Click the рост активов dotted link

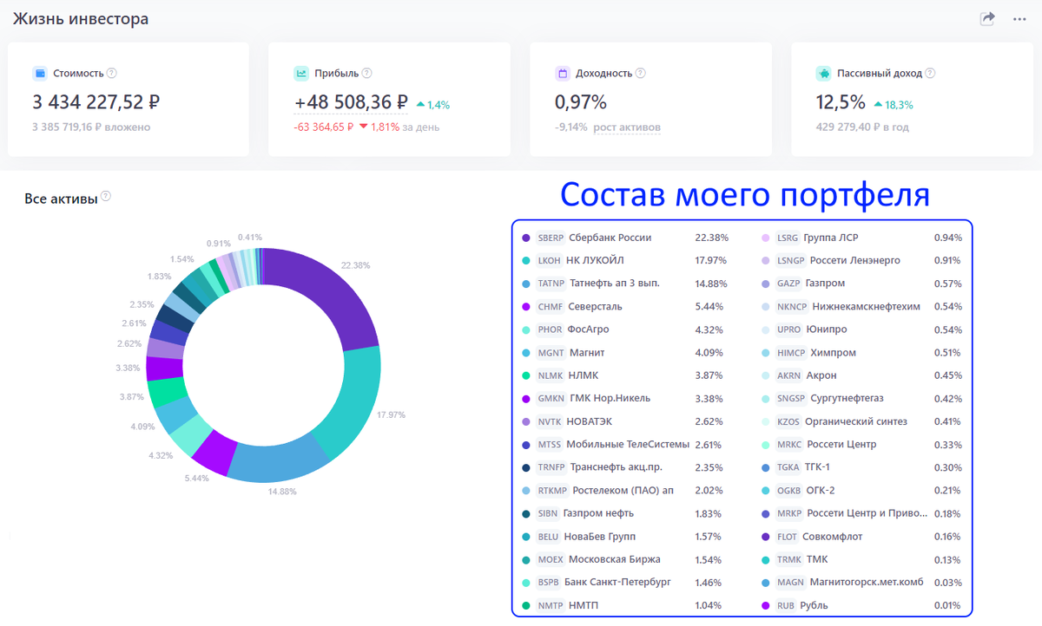pyautogui.click(x=626, y=127)
